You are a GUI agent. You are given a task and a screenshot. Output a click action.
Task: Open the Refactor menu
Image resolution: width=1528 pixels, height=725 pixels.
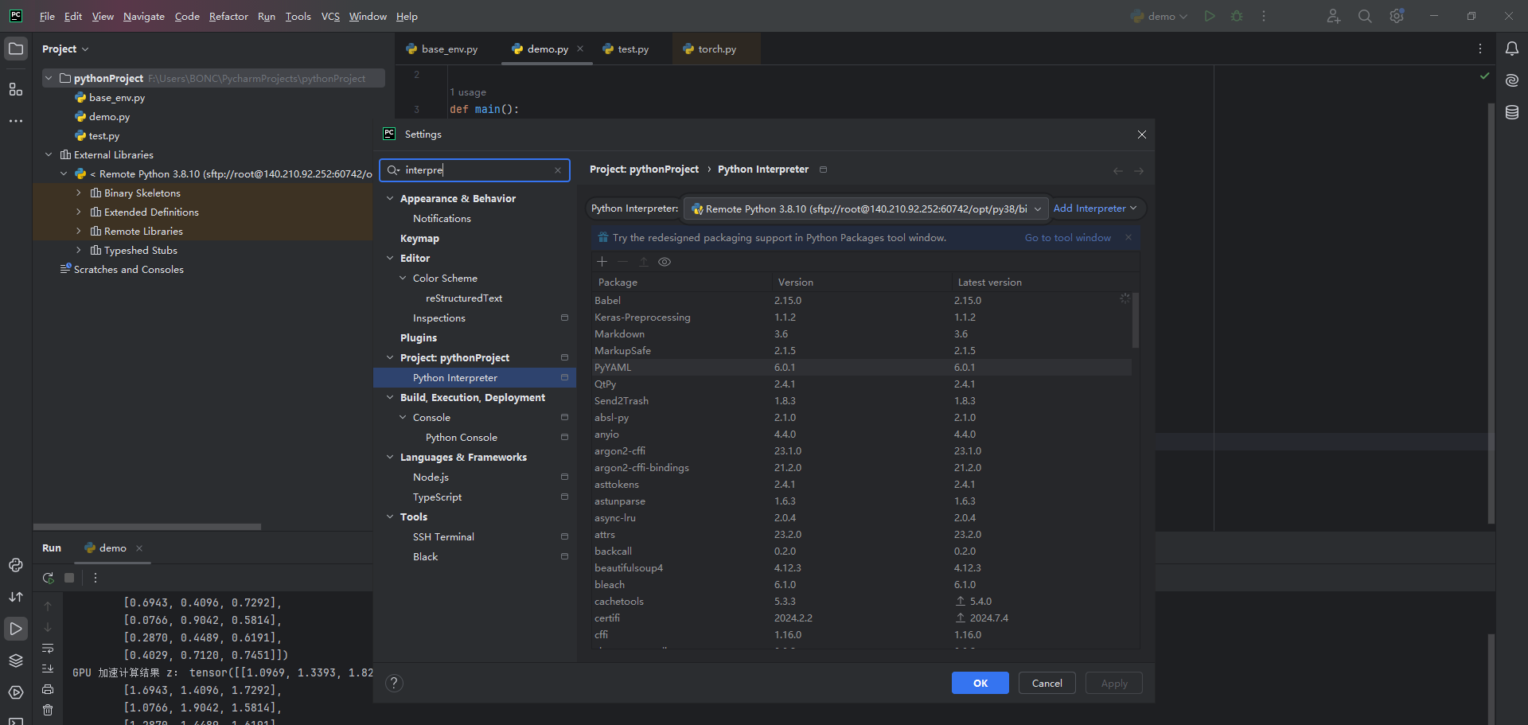(x=228, y=16)
